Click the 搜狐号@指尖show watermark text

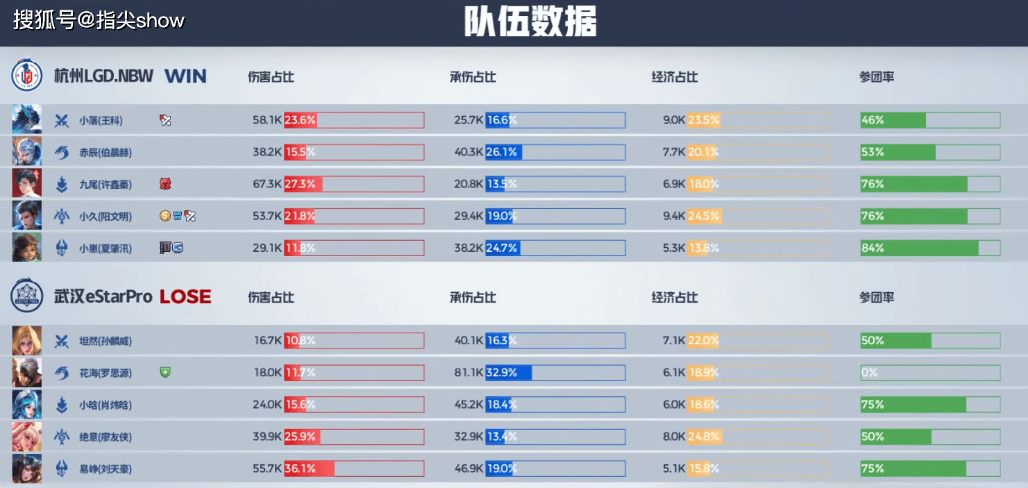[99, 20]
